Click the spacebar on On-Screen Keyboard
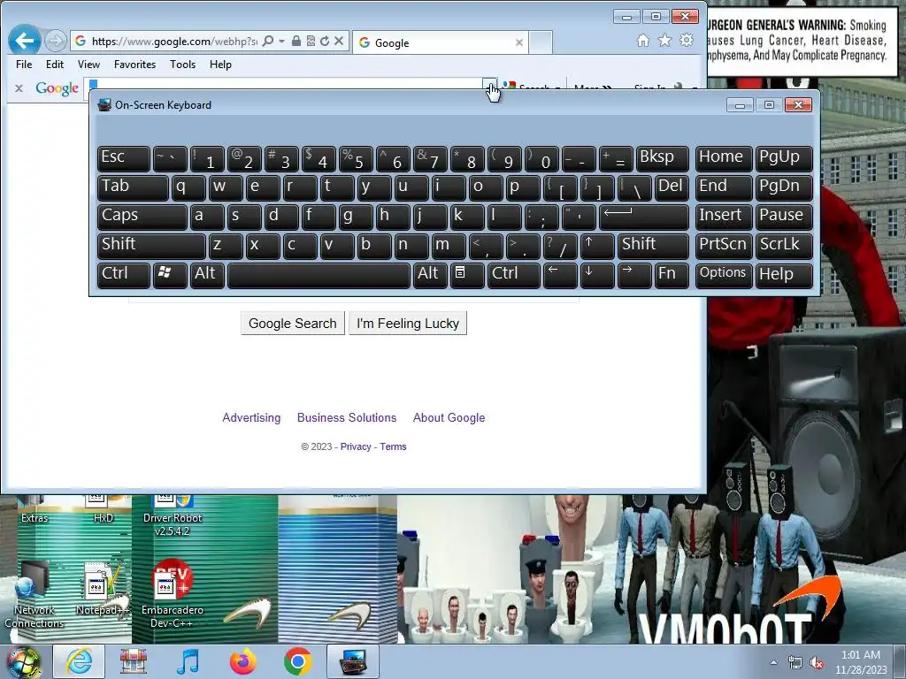 point(319,274)
